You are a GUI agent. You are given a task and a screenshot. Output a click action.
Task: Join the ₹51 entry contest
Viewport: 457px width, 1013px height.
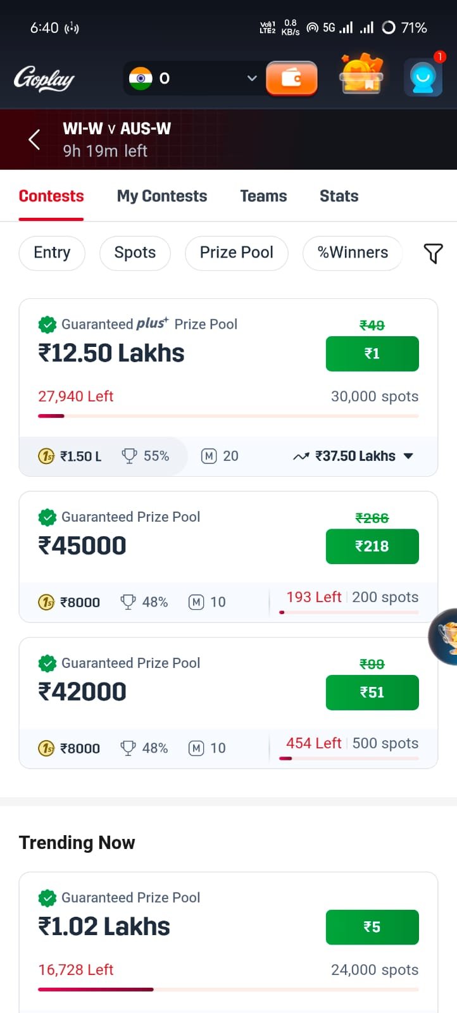pyautogui.click(x=372, y=693)
